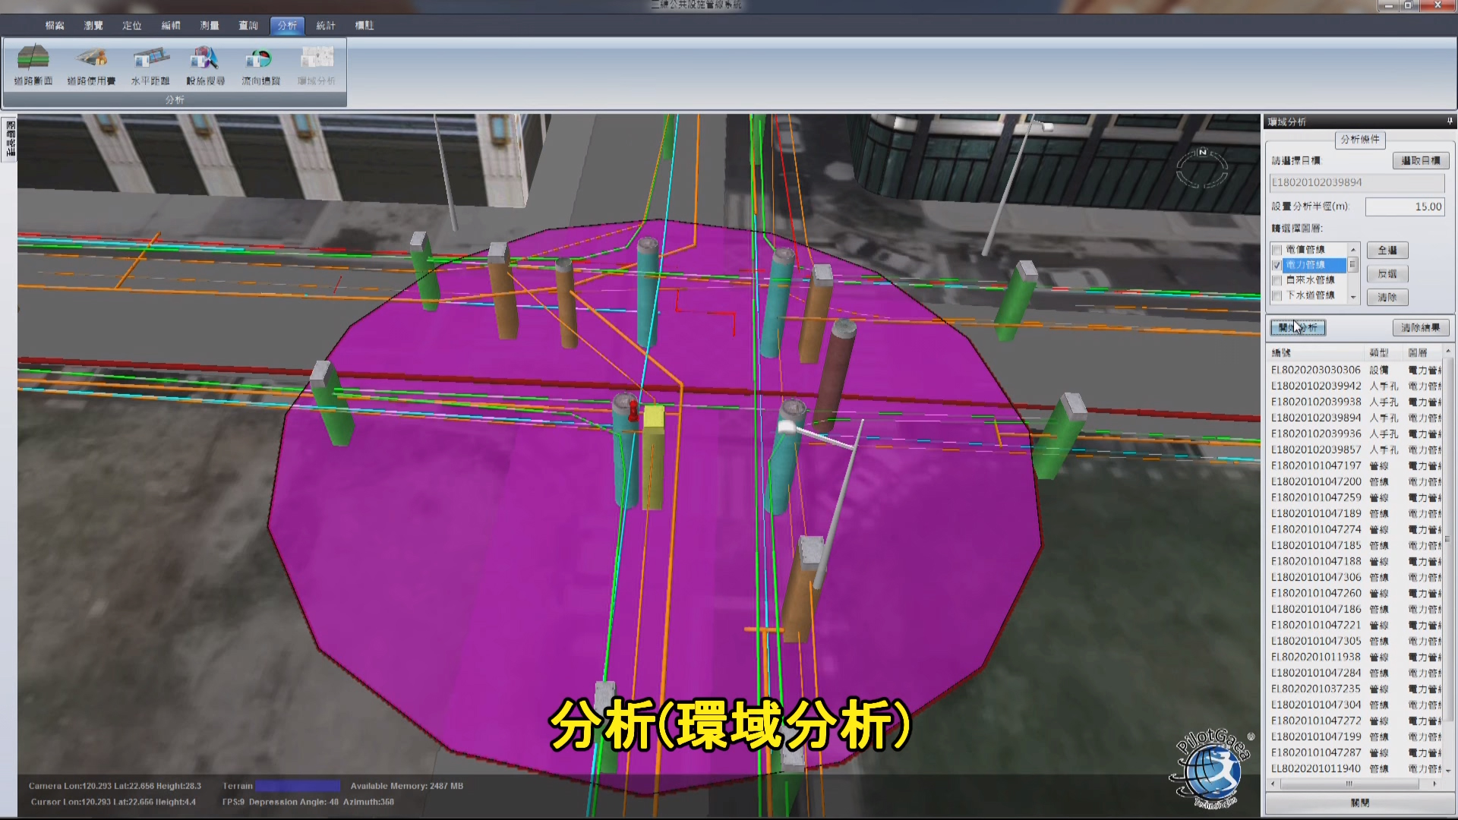Select result row L18020101047305
This screenshot has width=1458, height=820.
[1355, 641]
